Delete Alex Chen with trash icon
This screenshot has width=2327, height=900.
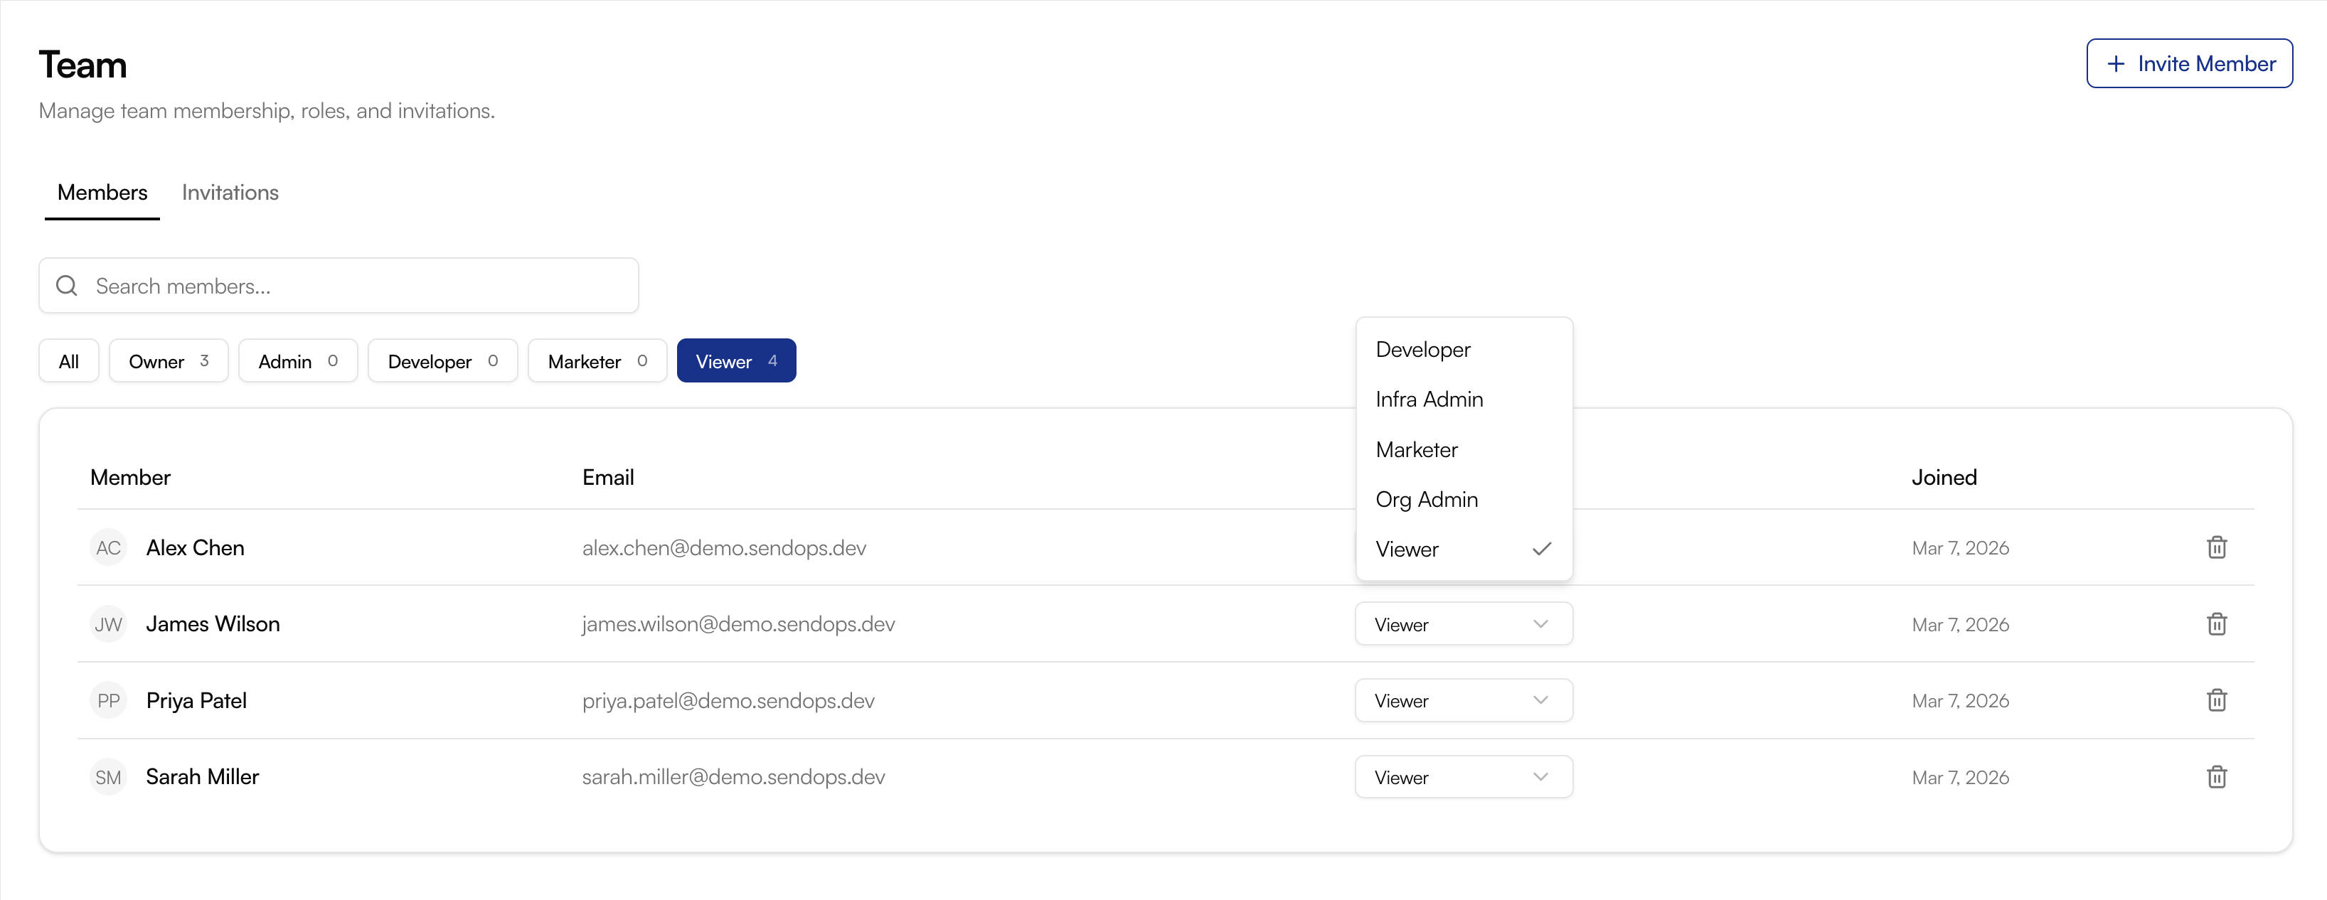(2216, 547)
